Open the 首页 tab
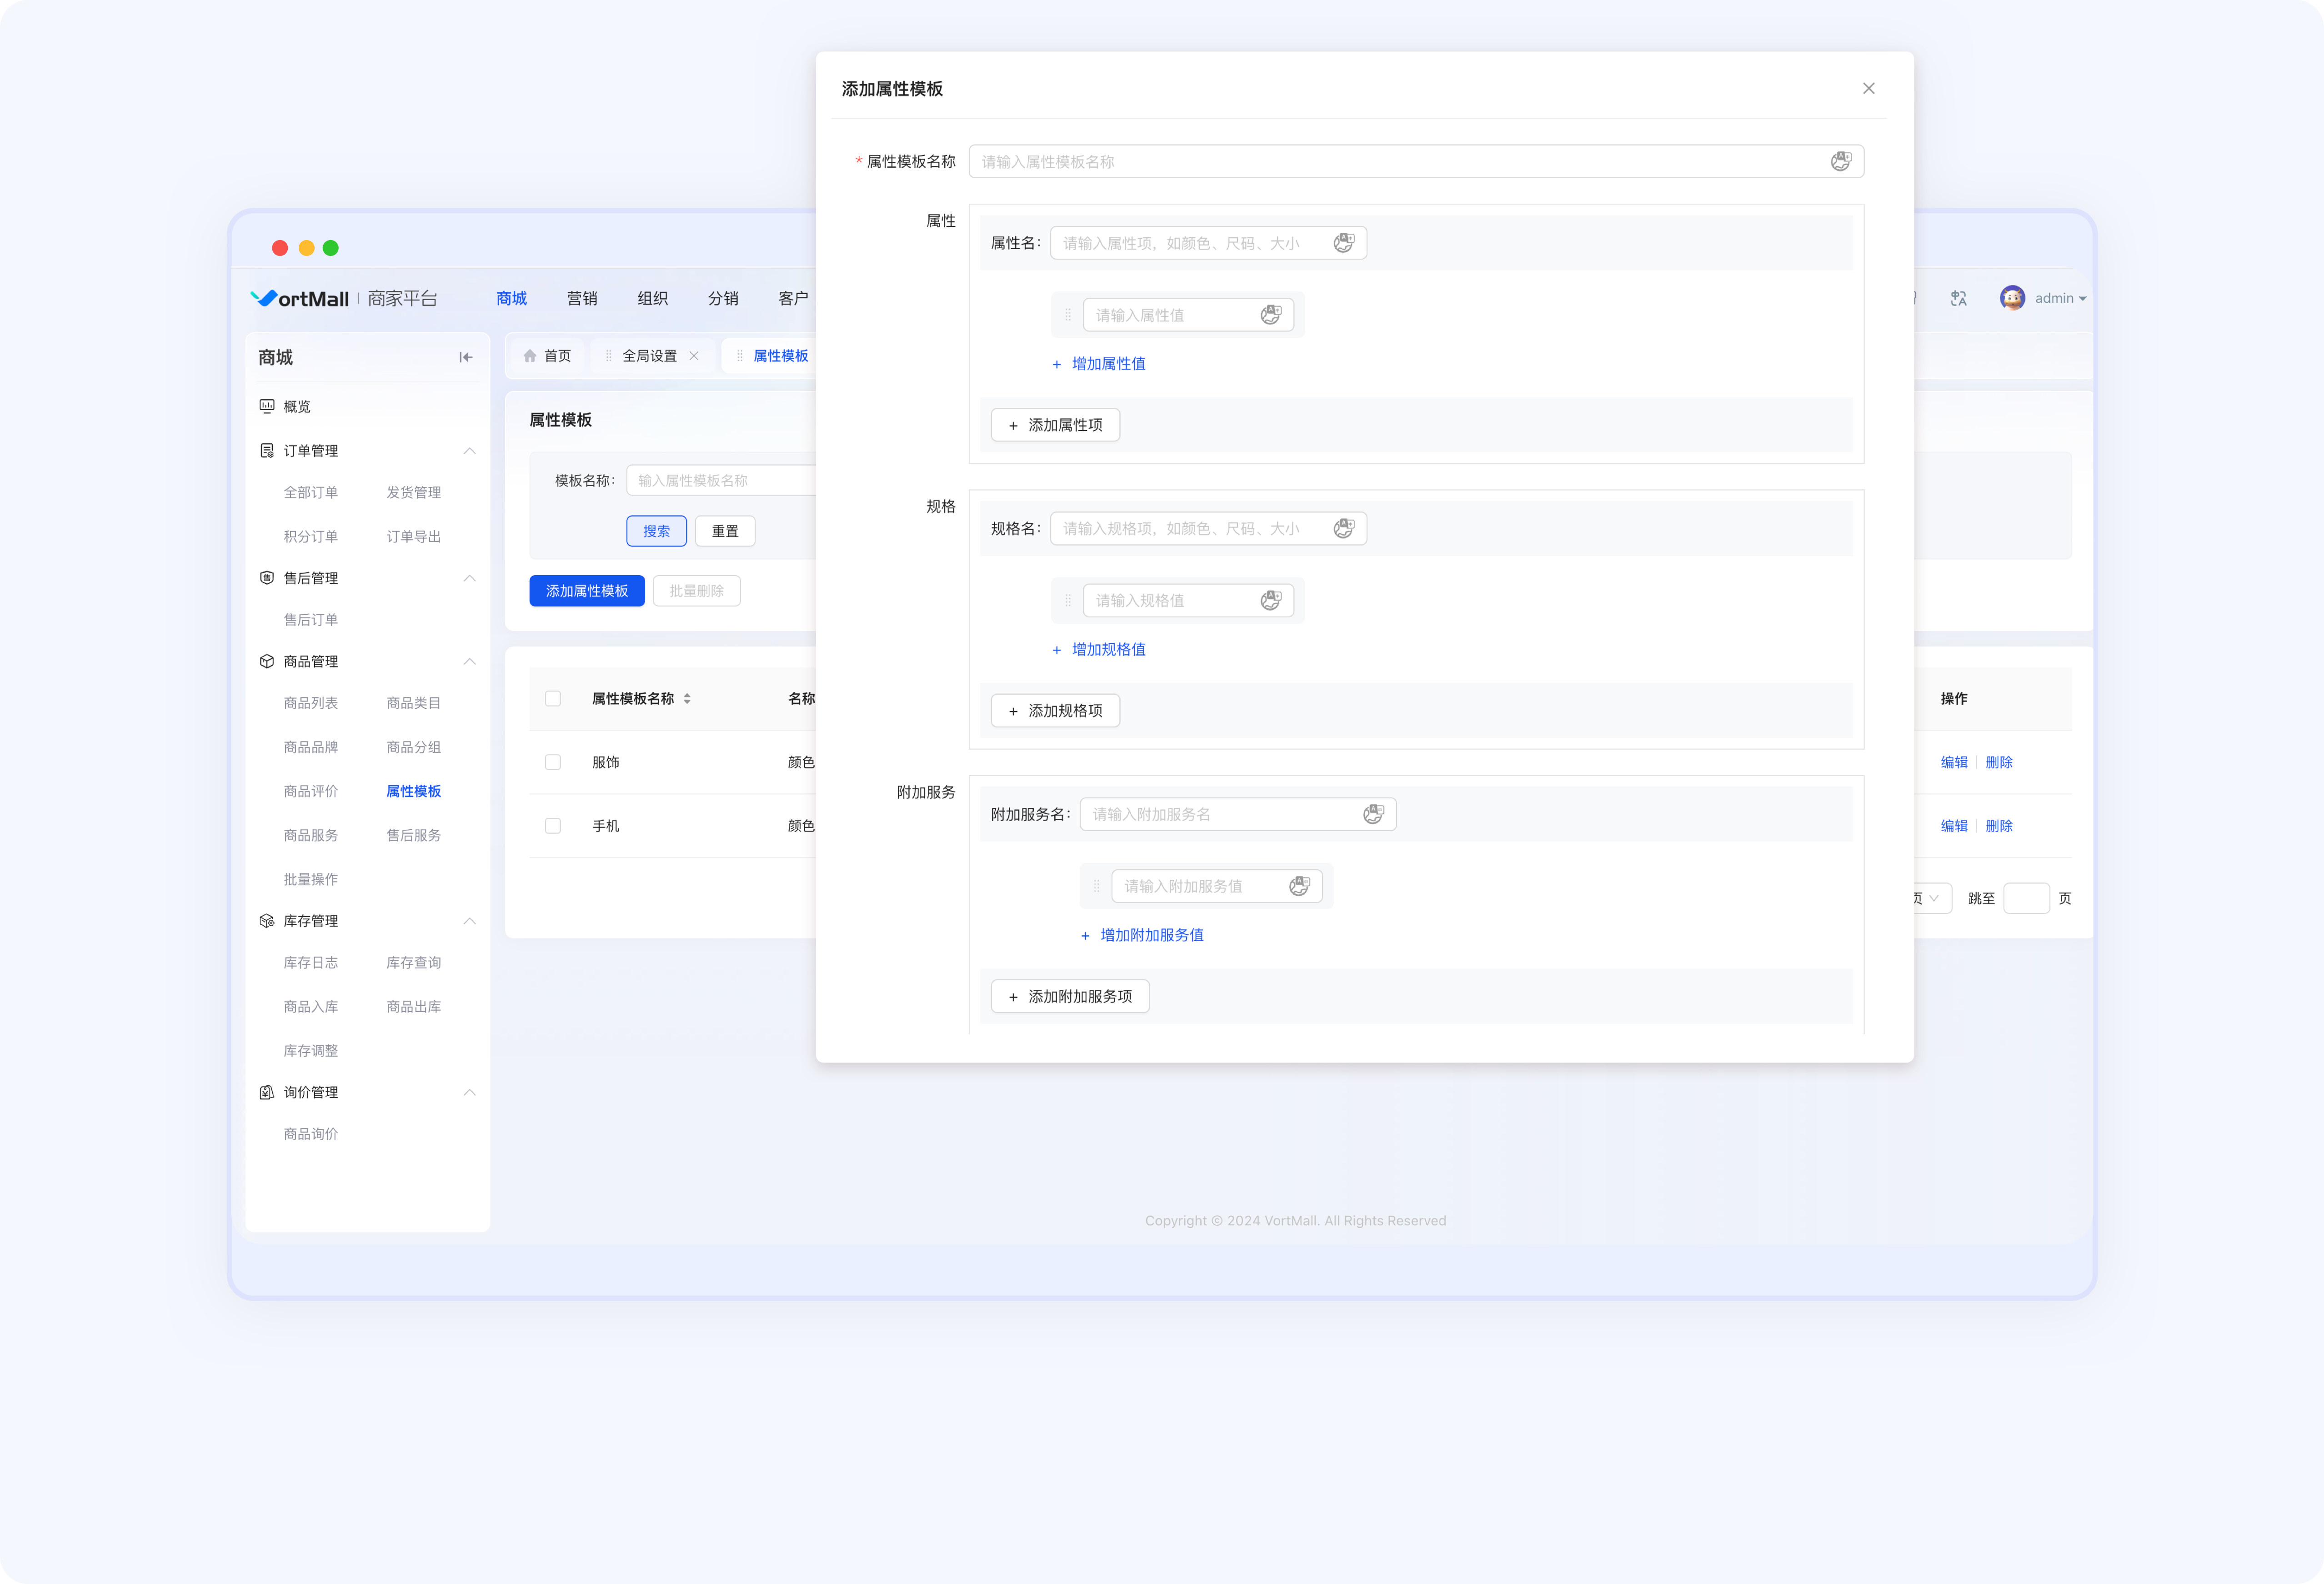The height and width of the screenshot is (1584, 2324). click(547, 356)
